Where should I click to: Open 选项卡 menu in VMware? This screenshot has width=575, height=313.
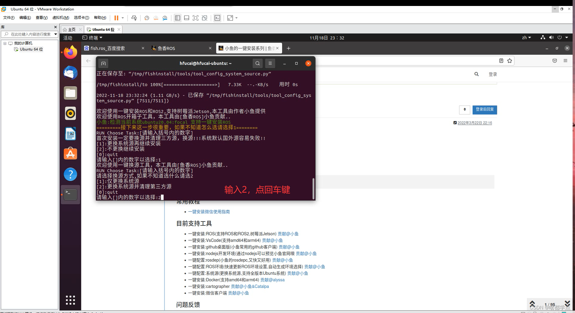tap(81, 18)
